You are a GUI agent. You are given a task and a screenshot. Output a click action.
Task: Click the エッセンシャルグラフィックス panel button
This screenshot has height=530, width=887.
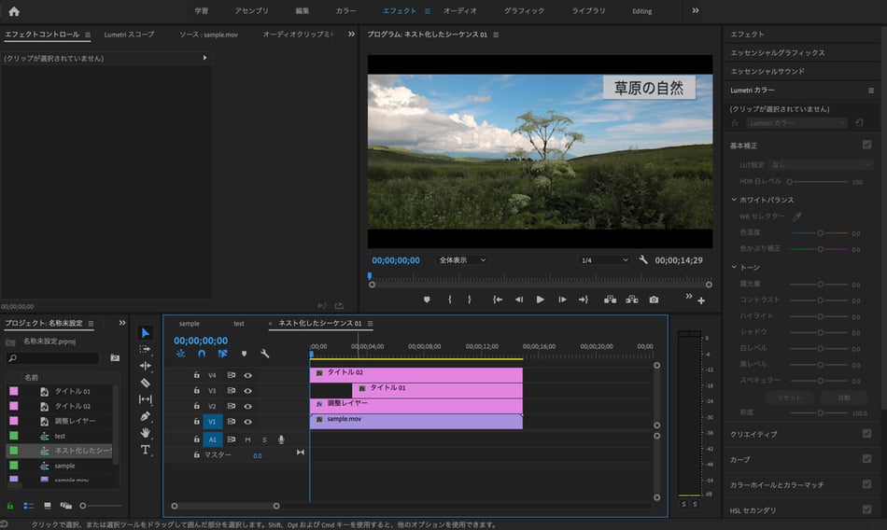pos(777,52)
